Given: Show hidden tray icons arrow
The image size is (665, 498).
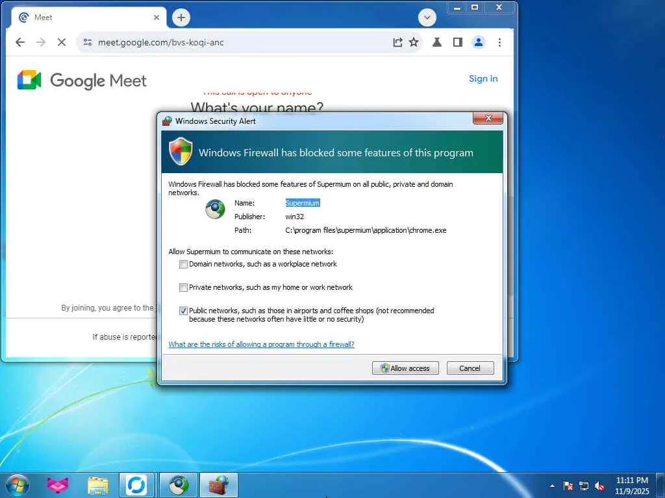Looking at the screenshot, I should tap(552, 486).
